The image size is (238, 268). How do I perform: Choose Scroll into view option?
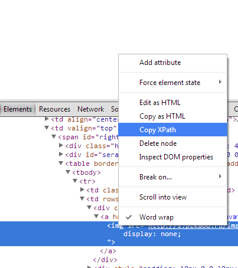tap(172, 197)
